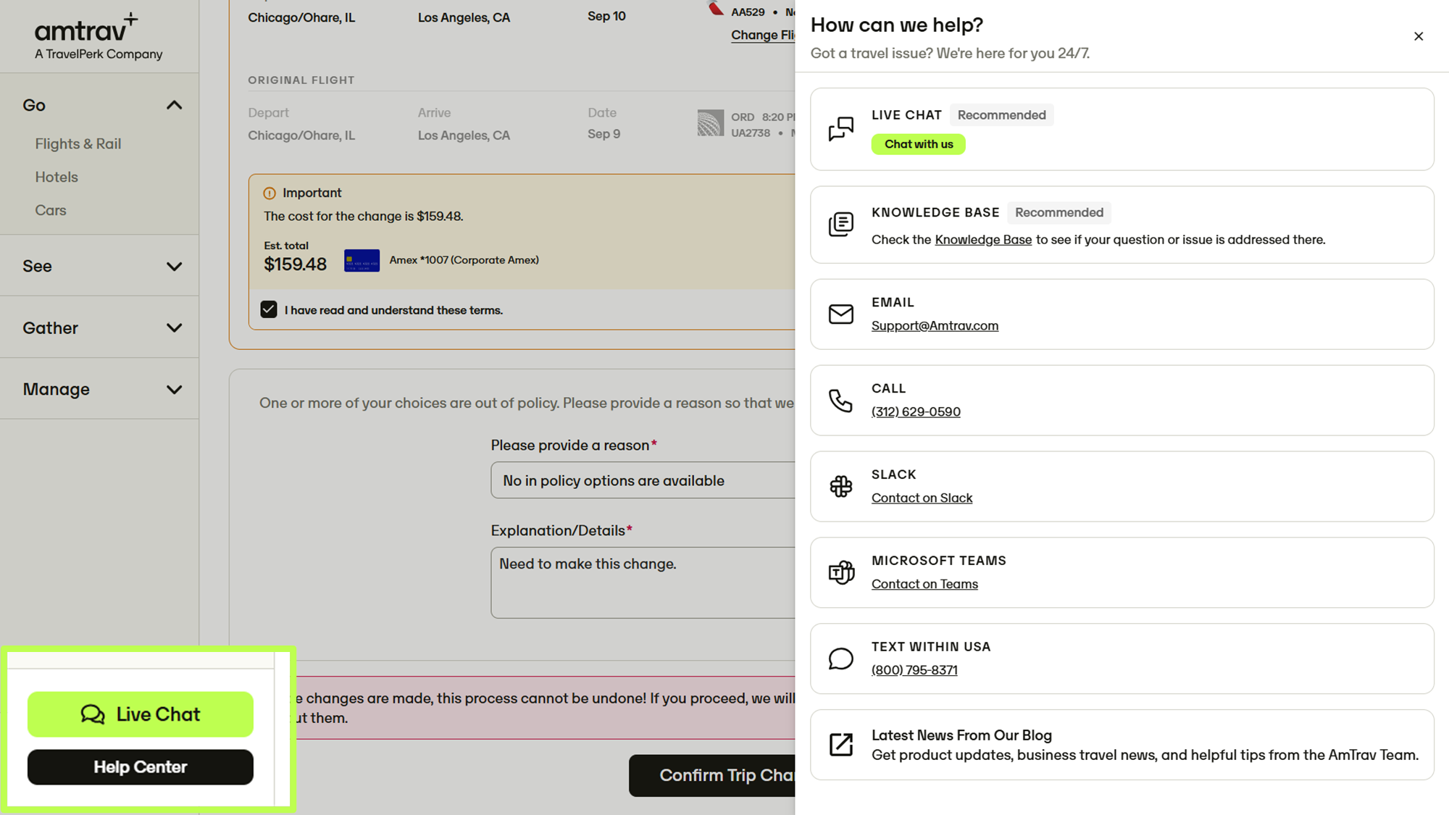Go to Cars in sidebar
This screenshot has width=1449, height=815.
click(x=51, y=210)
